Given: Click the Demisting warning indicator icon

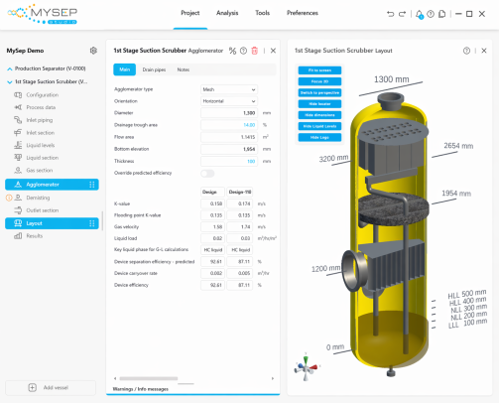Looking at the screenshot, I should [x=9, y=198].
